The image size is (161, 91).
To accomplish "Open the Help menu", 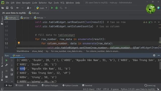I will (x=78, y=3).
